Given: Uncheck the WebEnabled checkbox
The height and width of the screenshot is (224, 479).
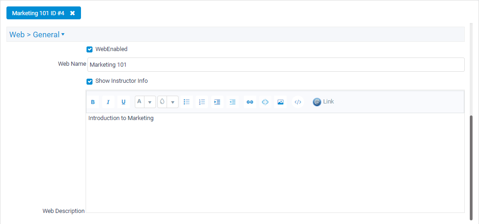Looking at the screenshot, I should click(x=90, y=49).
